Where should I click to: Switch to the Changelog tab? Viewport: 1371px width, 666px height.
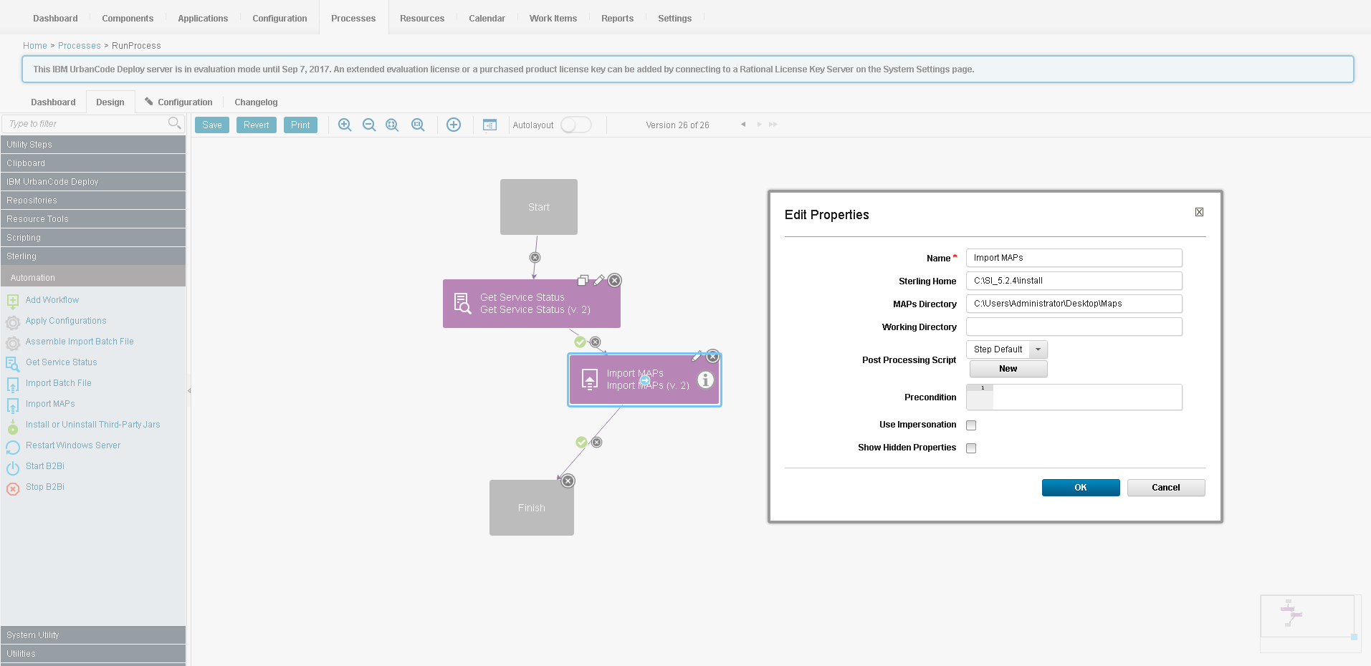(256, 102)
